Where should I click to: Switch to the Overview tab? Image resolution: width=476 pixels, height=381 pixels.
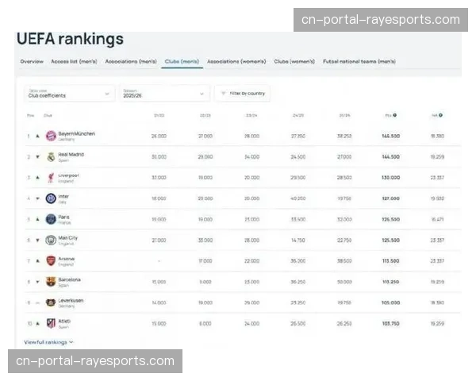tap(32, 61)
